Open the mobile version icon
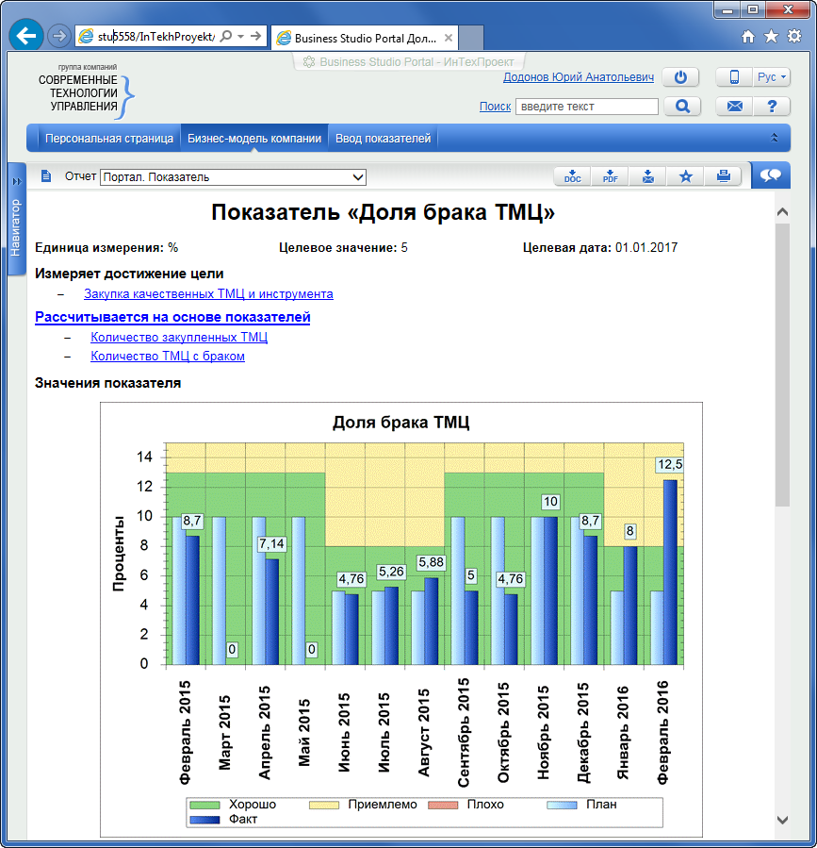 [x=733, y=77]
